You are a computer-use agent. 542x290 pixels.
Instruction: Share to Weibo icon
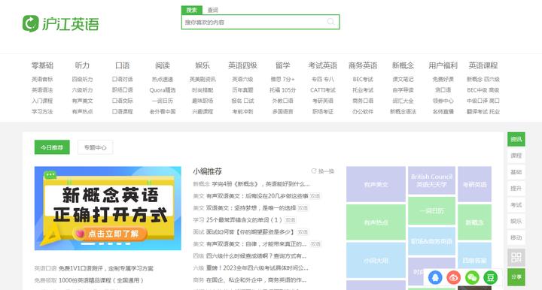(453, 277)
